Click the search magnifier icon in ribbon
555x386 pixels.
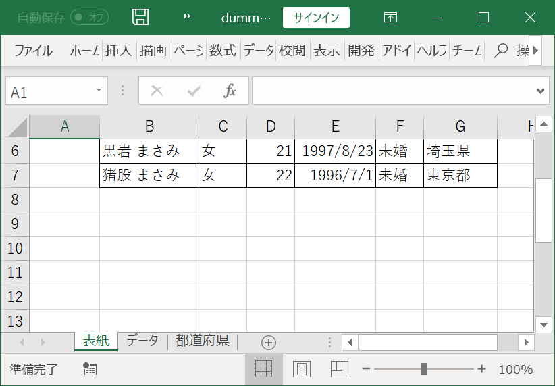coord(500,51)
